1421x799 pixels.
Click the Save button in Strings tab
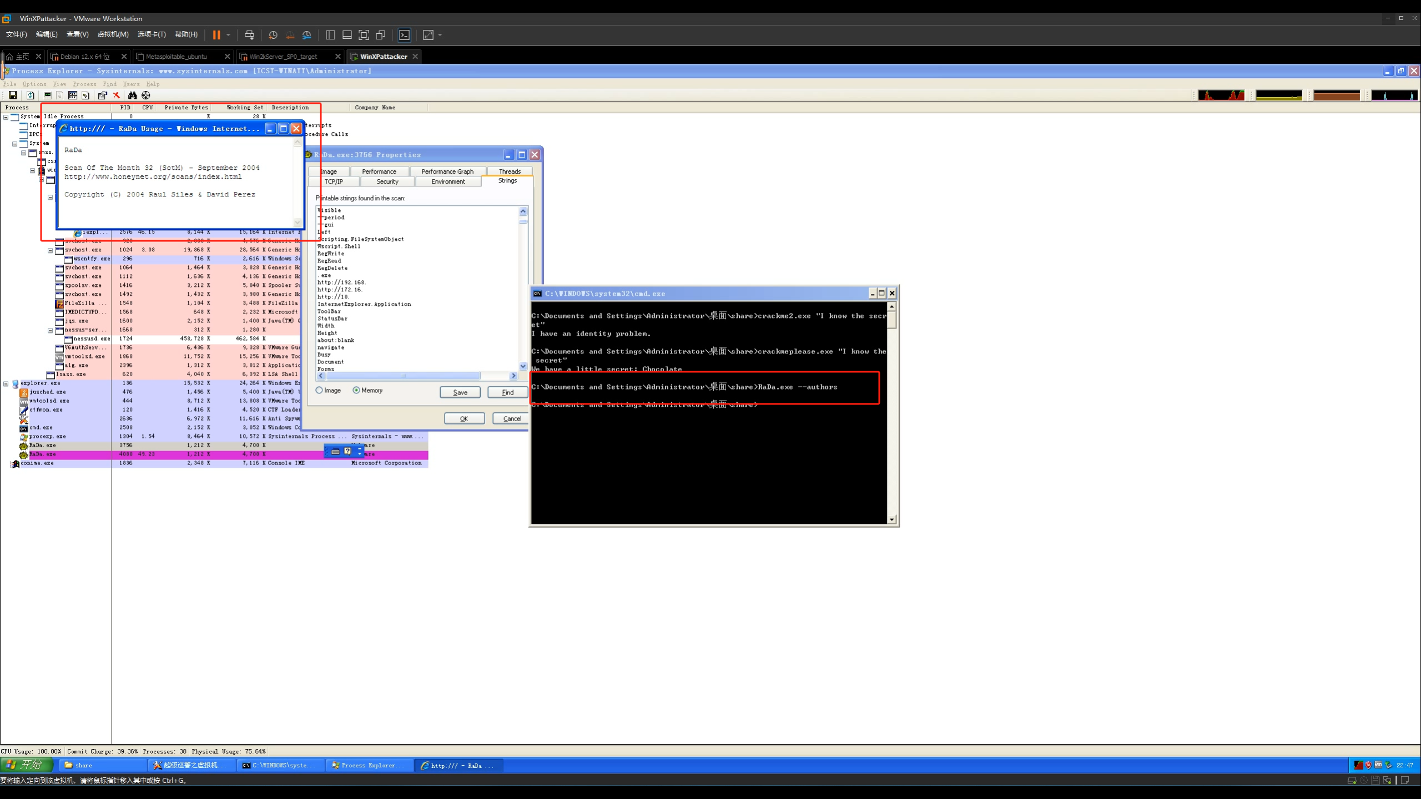[460, 392]
